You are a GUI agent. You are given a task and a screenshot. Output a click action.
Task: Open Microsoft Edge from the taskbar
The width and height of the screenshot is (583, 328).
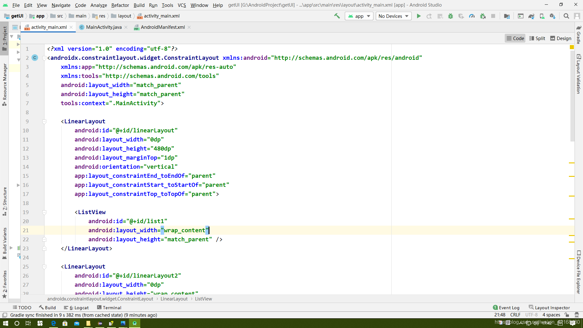pos(53,323)
